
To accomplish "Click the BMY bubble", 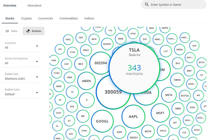I will click(x=189, y=71).
